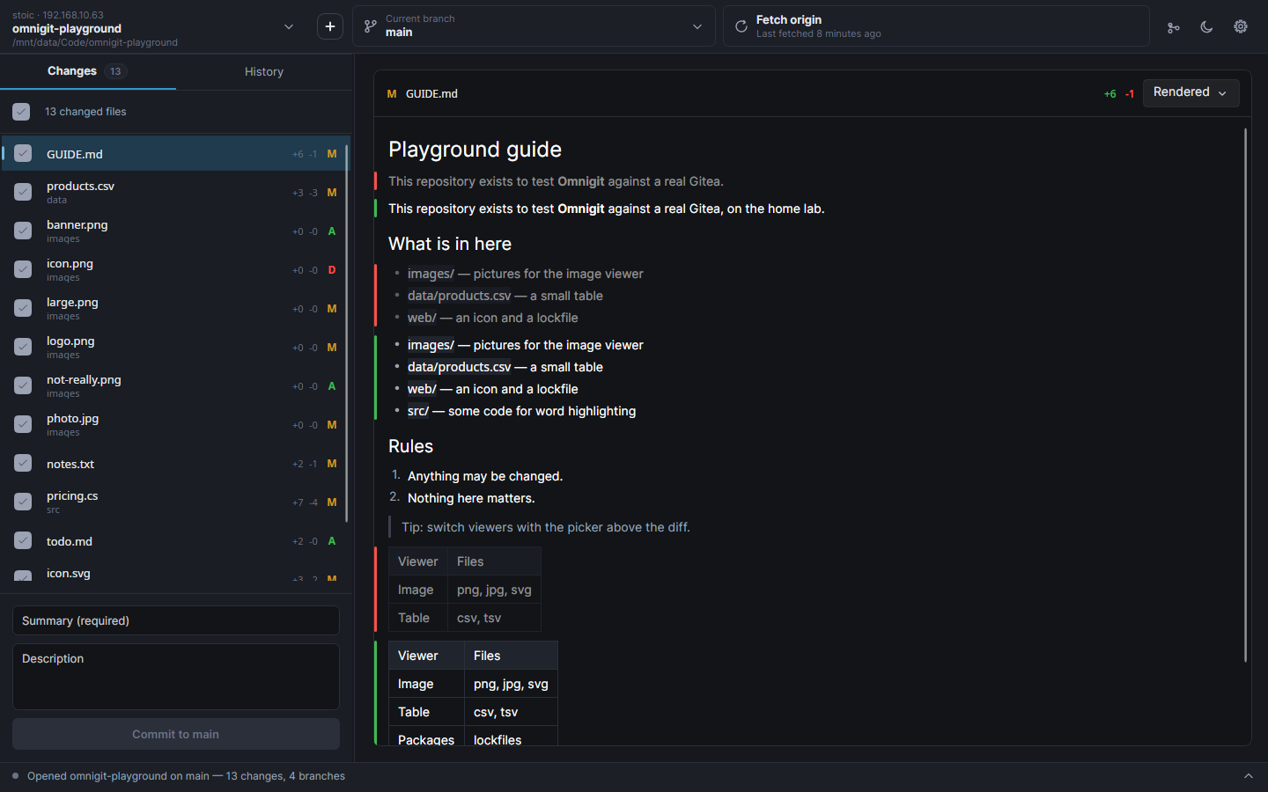
Task: Click the A status badge of banner.png
Action: [x=332, y=231]
